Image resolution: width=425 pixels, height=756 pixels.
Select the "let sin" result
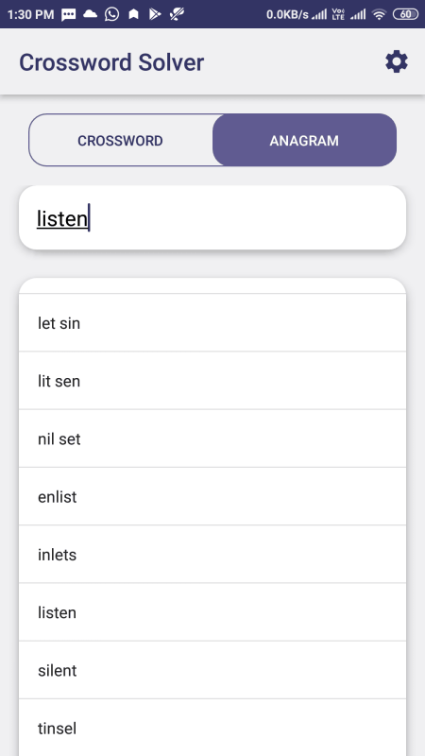212,322
